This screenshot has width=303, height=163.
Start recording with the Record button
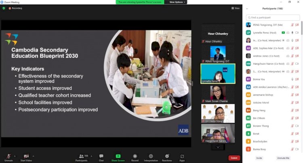(x=135, y=158)
